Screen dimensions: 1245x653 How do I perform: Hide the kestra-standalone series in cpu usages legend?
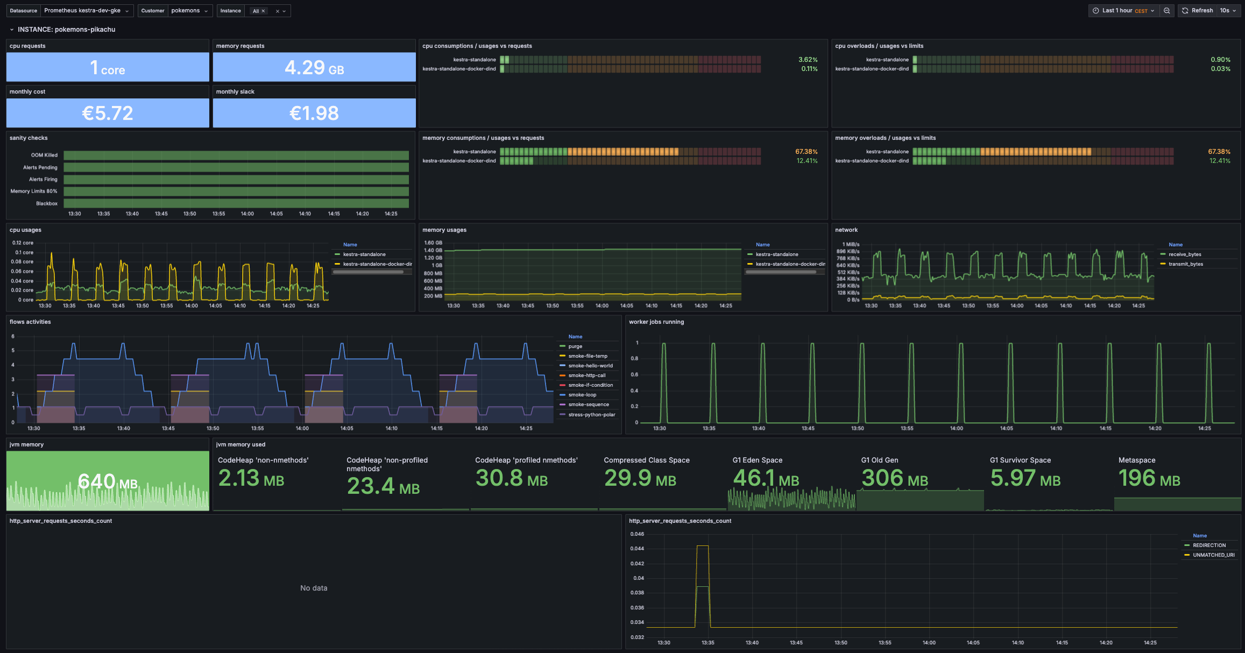(x=364, y=254)
